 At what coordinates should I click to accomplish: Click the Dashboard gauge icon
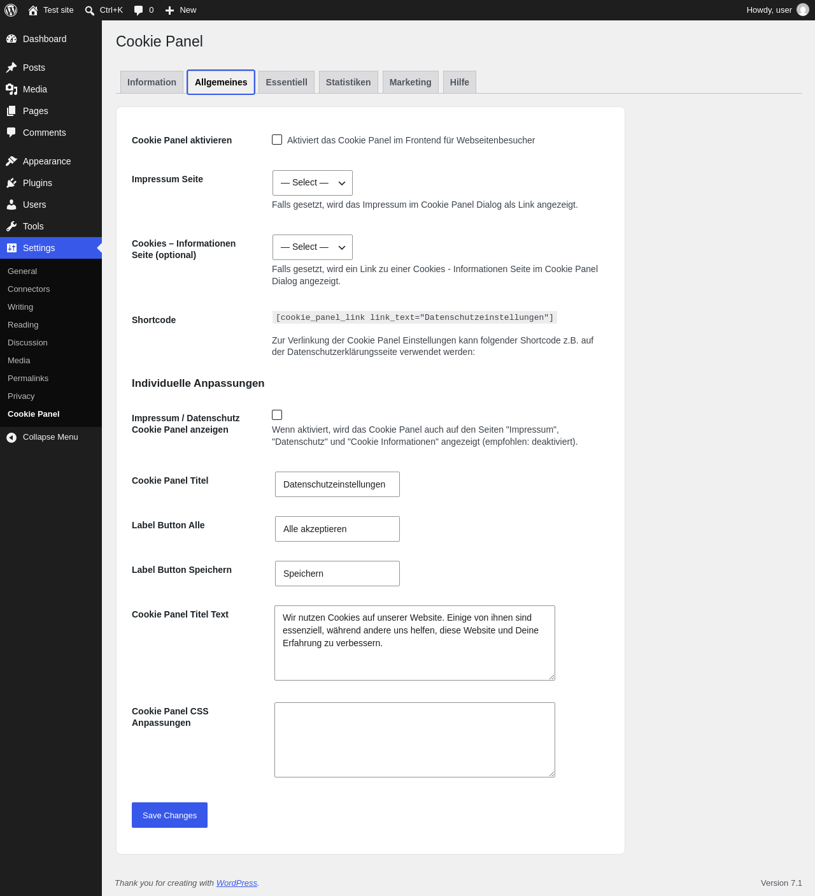tap(11, 39)
